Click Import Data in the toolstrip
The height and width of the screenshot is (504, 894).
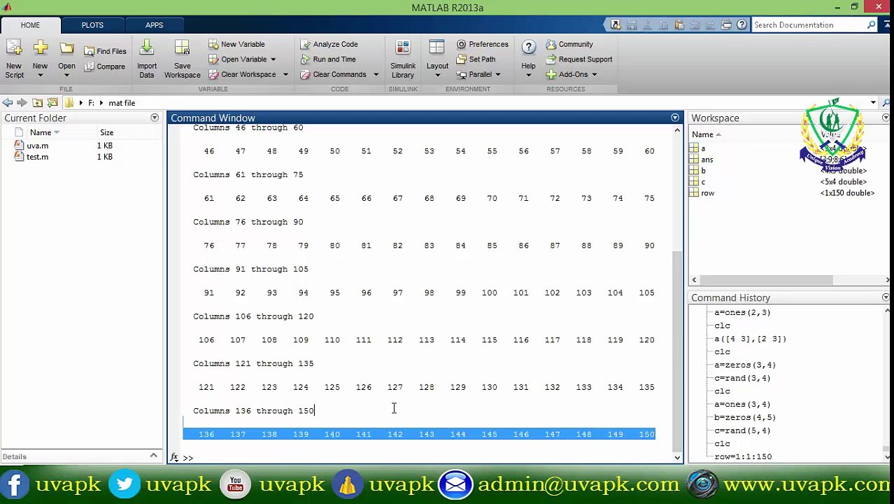click(147, 59)
